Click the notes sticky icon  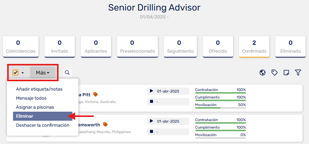pyautogui.click(x=286, y=73)
